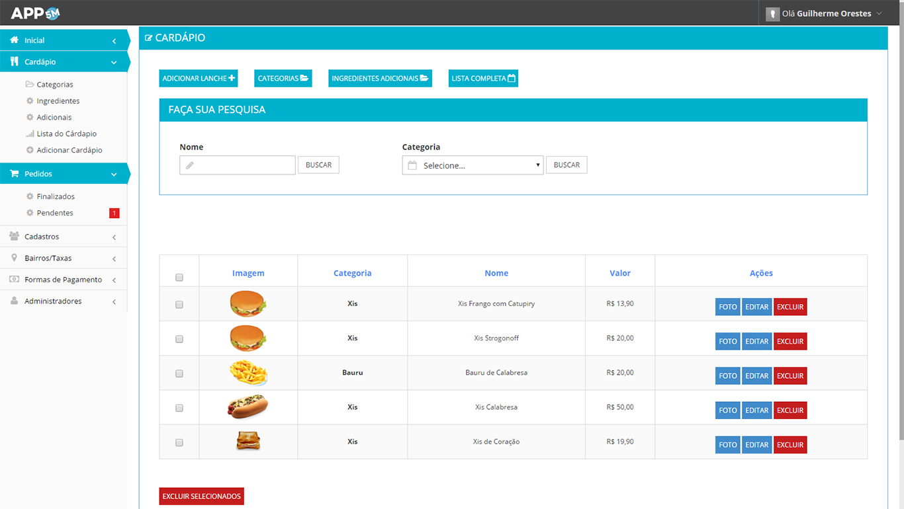Screen dimensions: 904x509
Task: Toggle the select-all checkbox in table header
Action: click(x=179, y=278)
